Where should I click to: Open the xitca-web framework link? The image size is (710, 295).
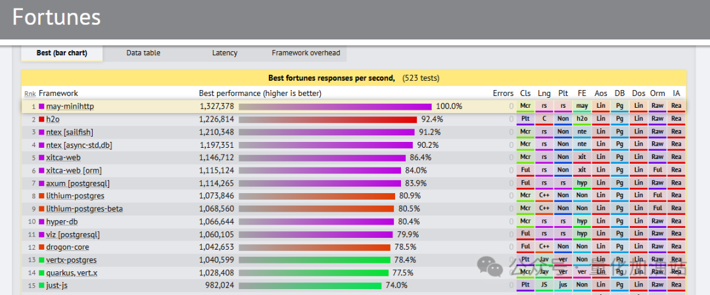(x=63, y=158)
